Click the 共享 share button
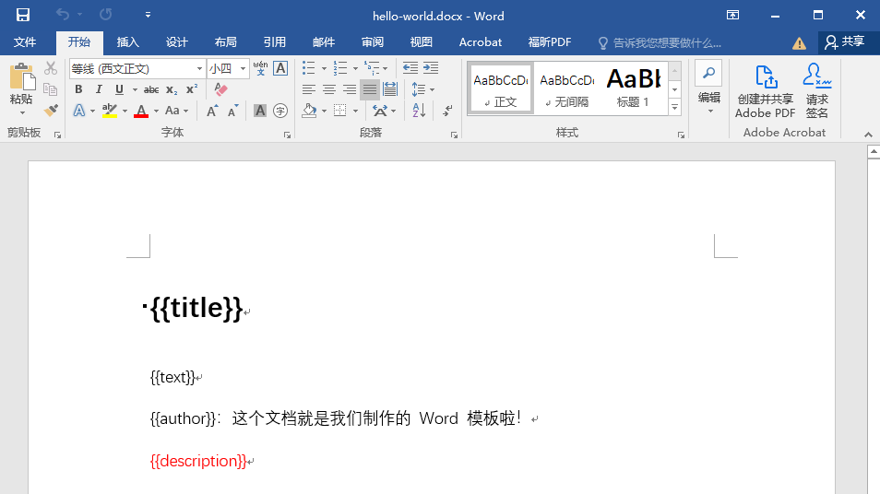 845,42
